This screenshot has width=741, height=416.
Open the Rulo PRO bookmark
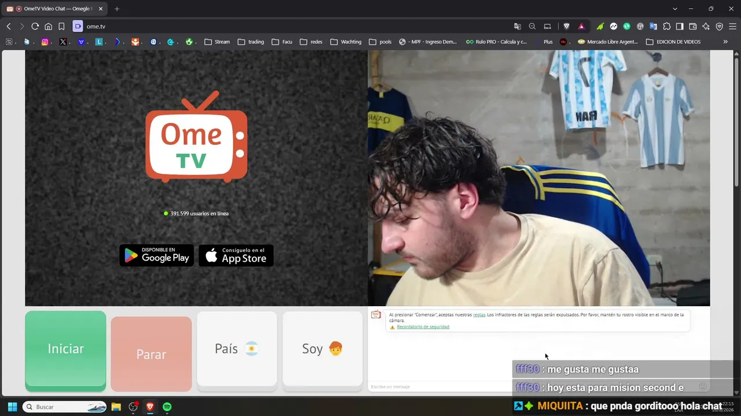(x=497, y=42)
